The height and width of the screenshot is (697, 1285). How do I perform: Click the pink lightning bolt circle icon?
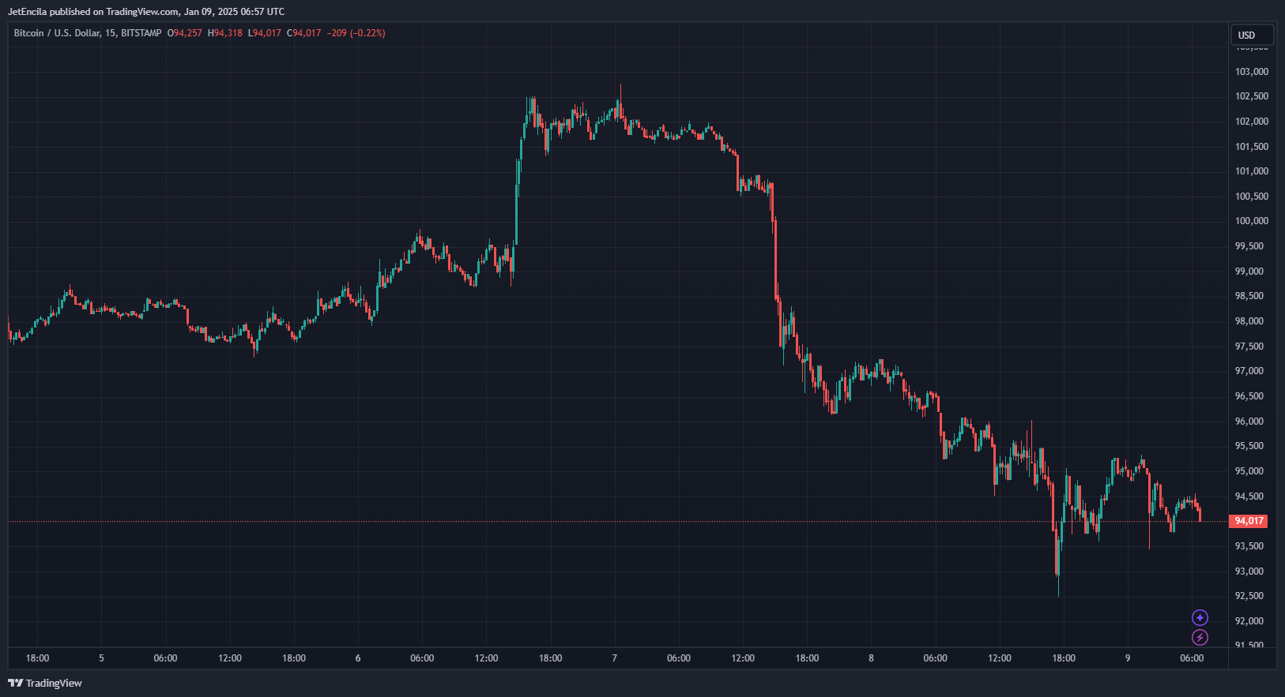(x=1200, y=638)
